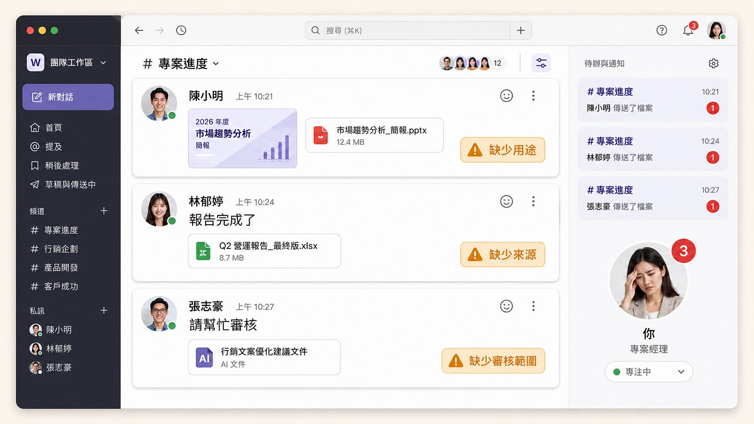Click the 缺少審核範圍 warning tag
Screen dimensions: 754x424
(493, 361)
